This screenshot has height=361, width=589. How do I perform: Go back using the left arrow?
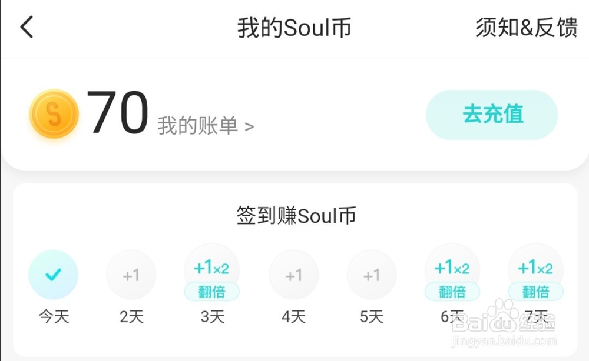pyautogui.click(x=27, y=27)
